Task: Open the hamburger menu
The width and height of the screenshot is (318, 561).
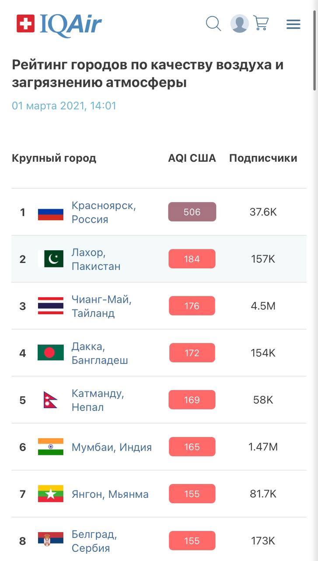Action: (294, 24)
